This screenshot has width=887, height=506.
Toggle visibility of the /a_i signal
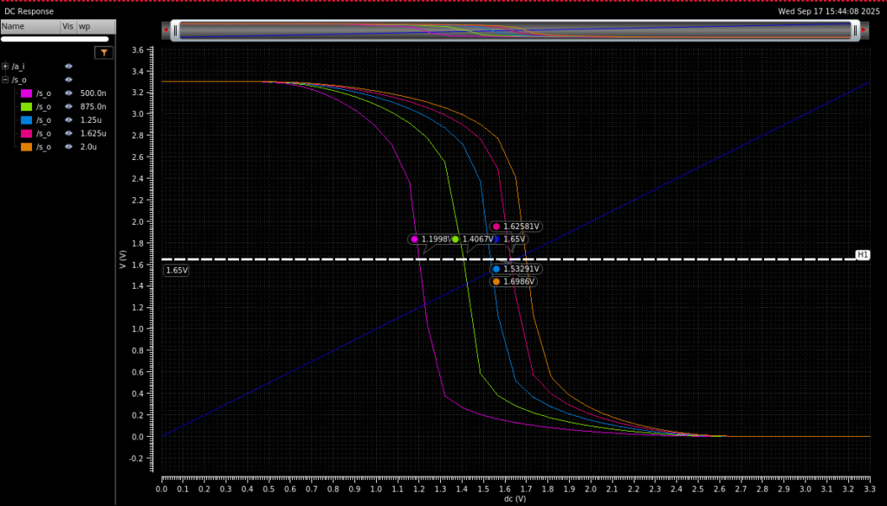tap(68, 67)
